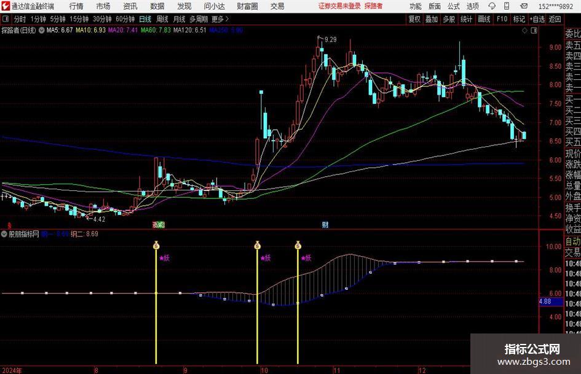Expand dropdown arrow next to 探路者(日线)
The width and height of the screenshot is (581, 374).
point(42,30)
